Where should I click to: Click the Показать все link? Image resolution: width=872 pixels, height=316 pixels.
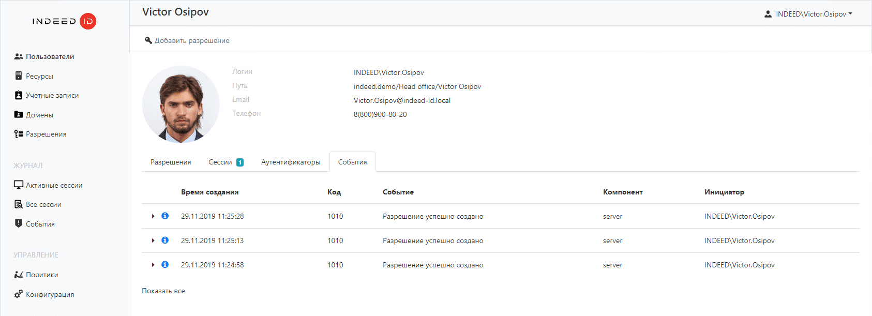[163, 291]
